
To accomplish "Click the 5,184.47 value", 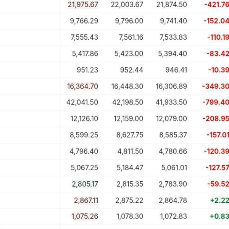I will coord(129,168).
